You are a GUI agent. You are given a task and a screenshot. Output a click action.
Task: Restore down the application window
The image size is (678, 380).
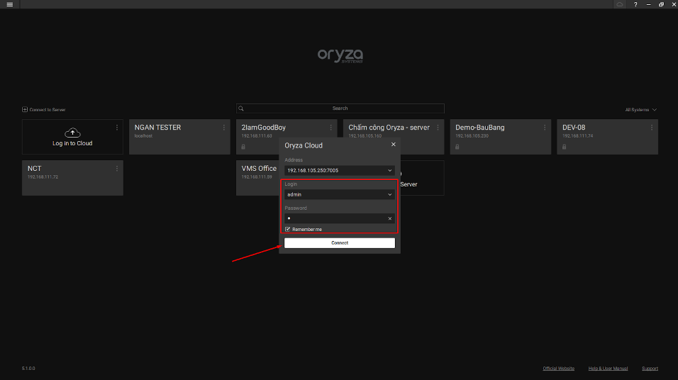(x=661, y=4)
